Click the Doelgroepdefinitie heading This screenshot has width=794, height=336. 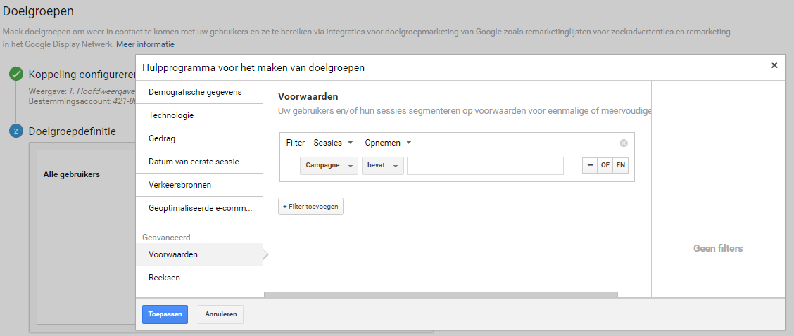pyautogui.click(x=73, y=131)
